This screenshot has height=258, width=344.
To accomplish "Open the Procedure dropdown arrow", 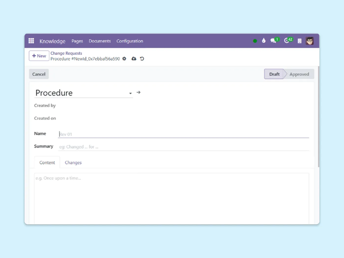I will click(130, 93).
